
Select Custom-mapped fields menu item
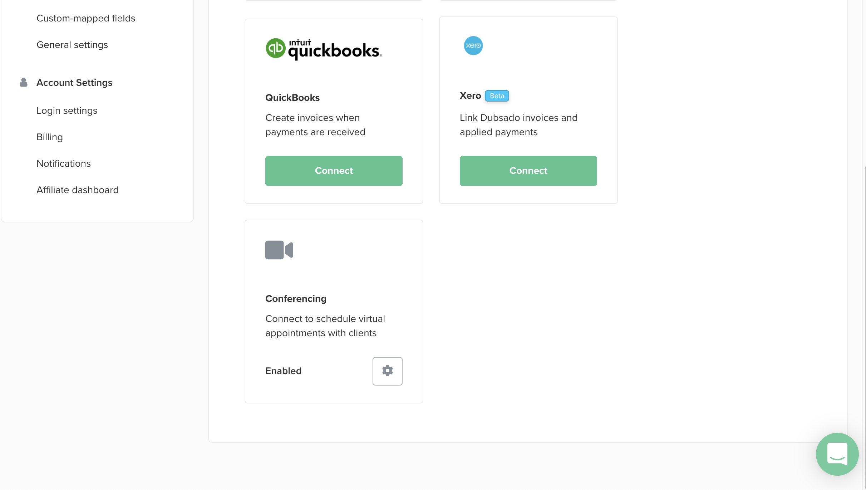click(86, 18)
